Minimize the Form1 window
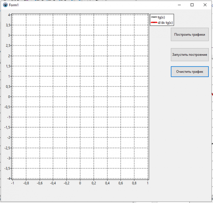This screenshot has width=213, height=203. pyautogui.click(x=179, y=5)
